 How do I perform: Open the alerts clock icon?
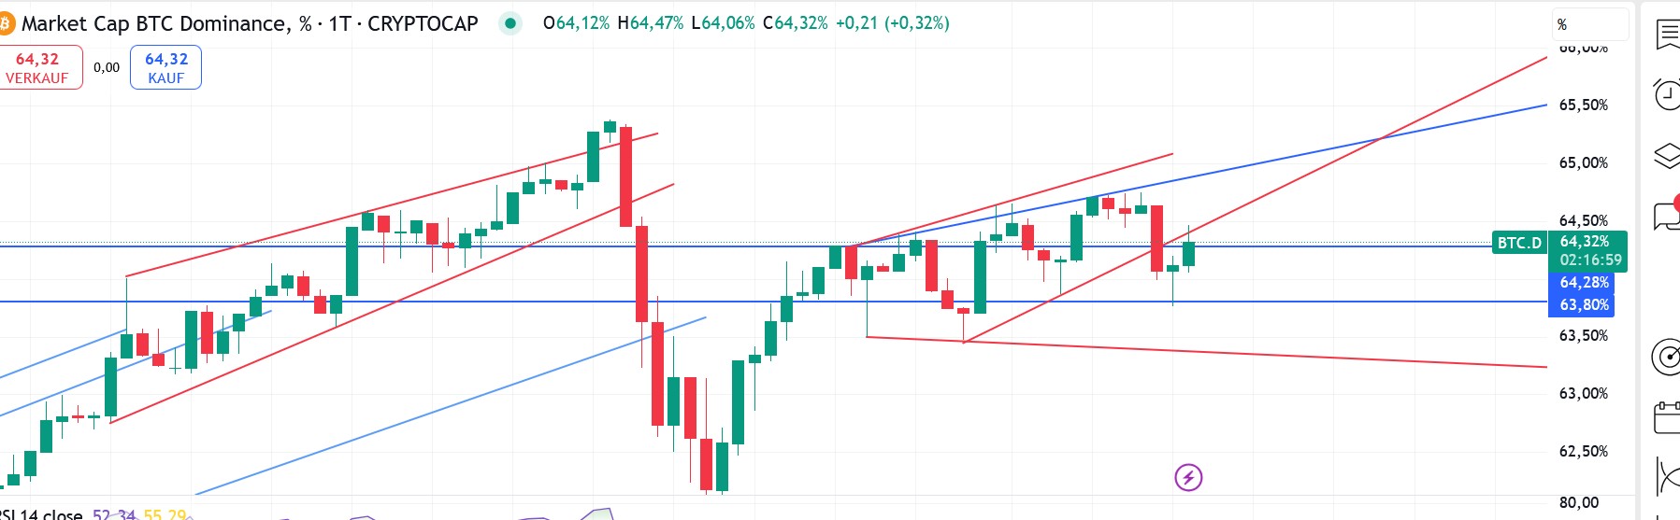(1667, 94)
